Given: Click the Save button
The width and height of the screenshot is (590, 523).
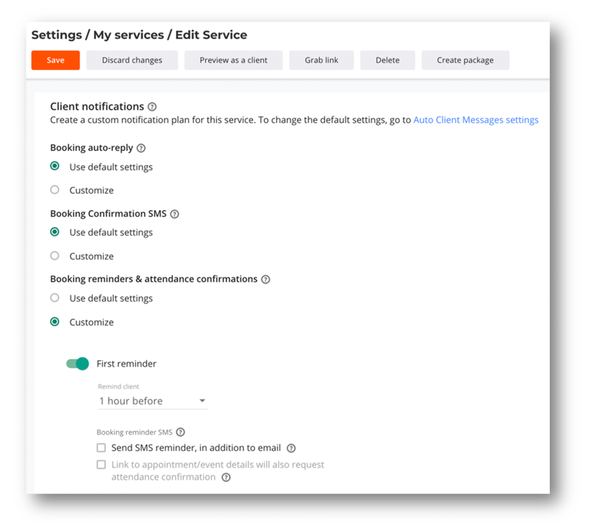Looking at the screenshot, I should pos(55,60).
